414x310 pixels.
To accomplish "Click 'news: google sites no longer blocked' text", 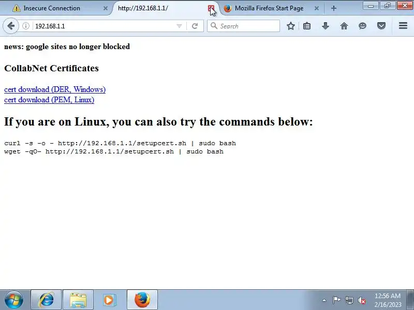I will [67, 47].
